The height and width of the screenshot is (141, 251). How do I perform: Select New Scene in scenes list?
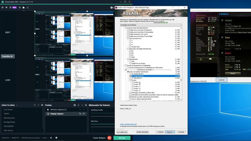[8, 130]
